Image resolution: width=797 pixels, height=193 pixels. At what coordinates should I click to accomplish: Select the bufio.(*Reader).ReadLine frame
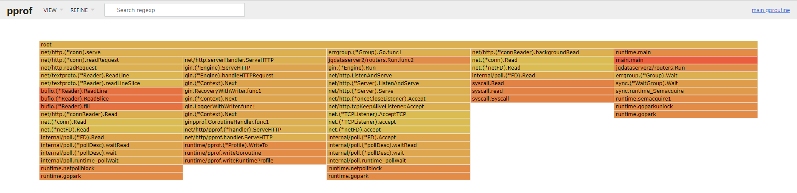(x=111, y=91)
